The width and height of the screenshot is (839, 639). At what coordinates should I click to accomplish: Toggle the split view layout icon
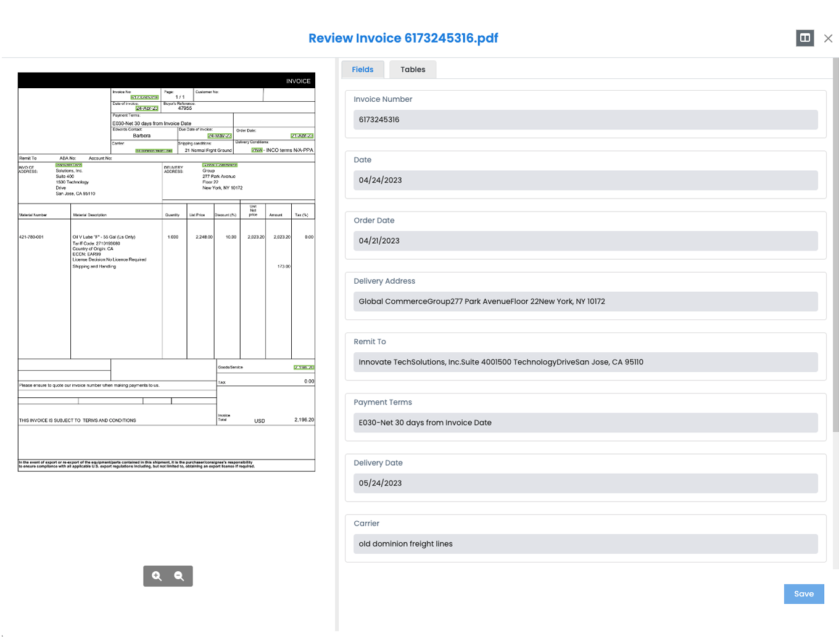point(804,38)
